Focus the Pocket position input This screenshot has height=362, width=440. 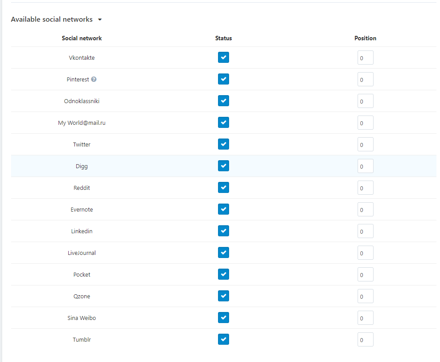point(366,274)
